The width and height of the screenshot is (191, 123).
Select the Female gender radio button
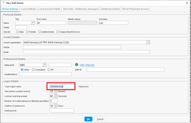pos(27,32)
